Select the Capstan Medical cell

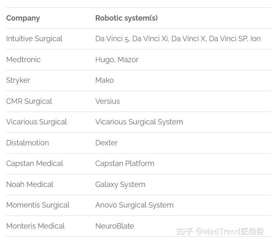pos(34,164)
